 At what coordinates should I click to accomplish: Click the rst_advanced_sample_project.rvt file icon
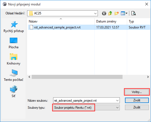(31, 27)
